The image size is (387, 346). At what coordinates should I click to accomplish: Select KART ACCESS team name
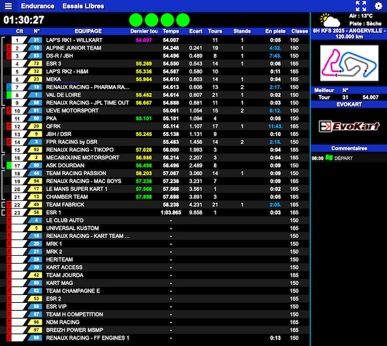pos(64,268)
